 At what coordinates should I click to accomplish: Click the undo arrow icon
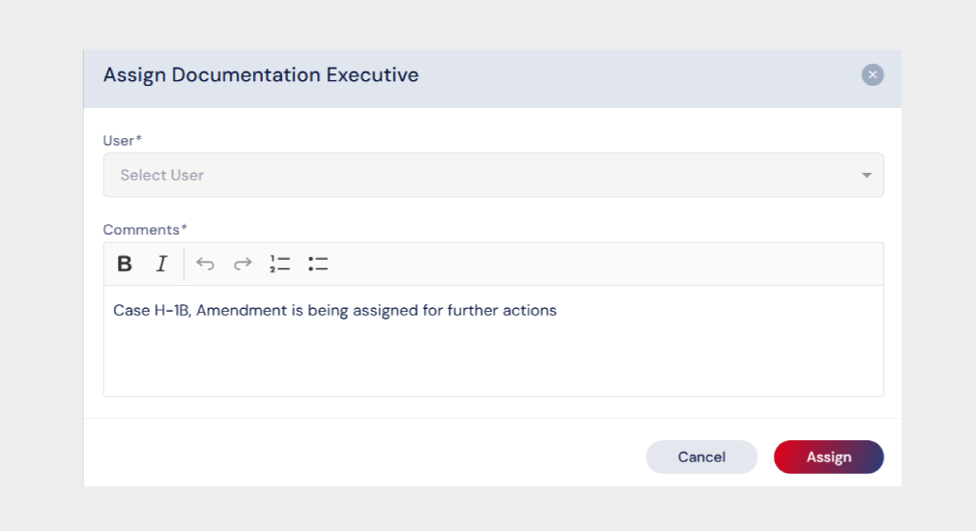tap(205, 264)
